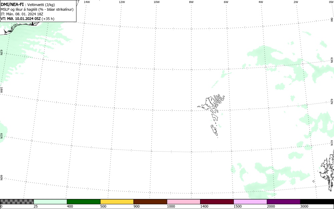Screen dimensions: 334x209
Task: Choose the black above-3000 legend swatch
Action: (317, 202)
